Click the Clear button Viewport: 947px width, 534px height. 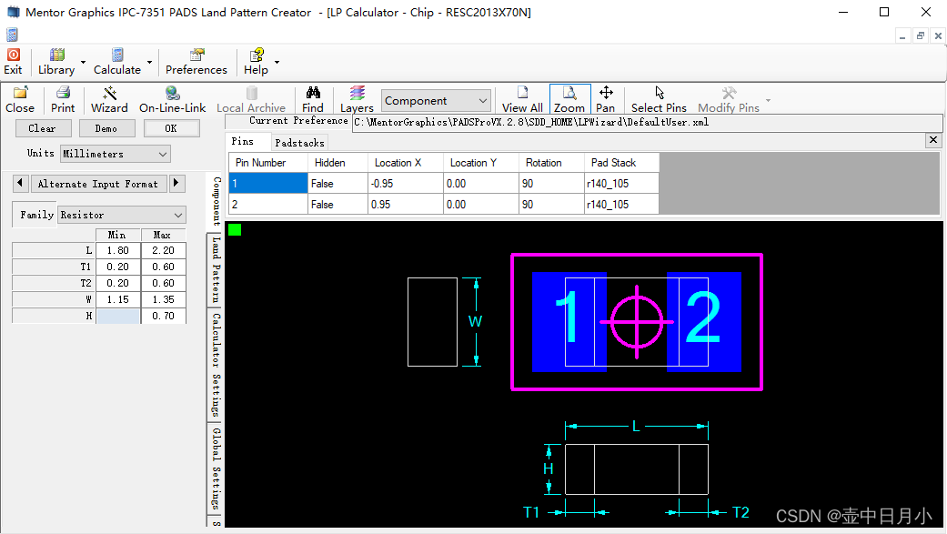(x=43, y=128)
